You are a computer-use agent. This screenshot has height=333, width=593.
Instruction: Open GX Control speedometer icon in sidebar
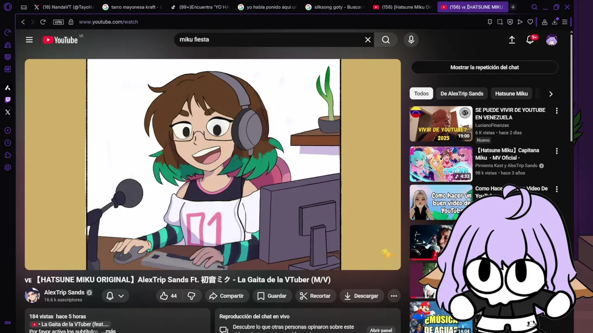7,33
